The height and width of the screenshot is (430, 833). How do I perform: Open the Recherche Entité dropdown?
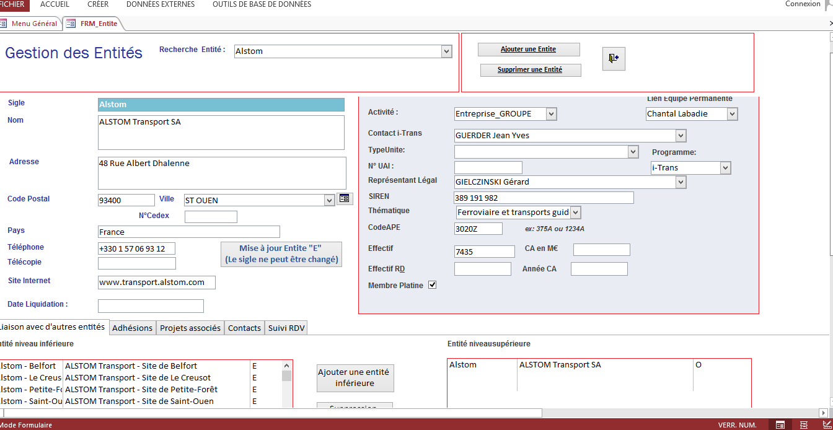pyautogui.click(x=446, y=51)
